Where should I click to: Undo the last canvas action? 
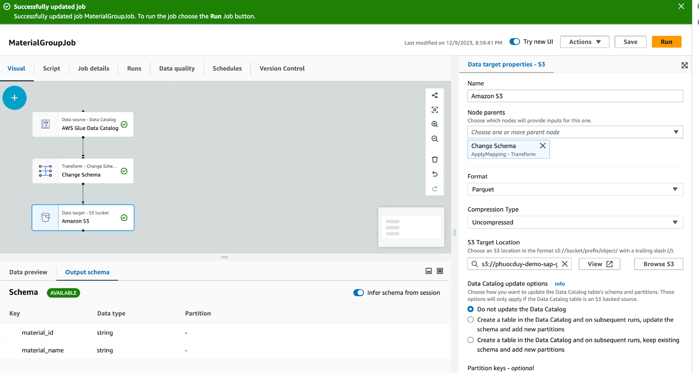[x=435, y=174]
